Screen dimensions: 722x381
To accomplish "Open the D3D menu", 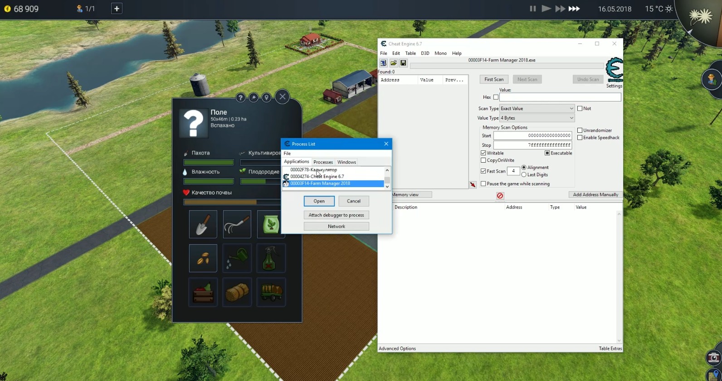I will (425, 53).
